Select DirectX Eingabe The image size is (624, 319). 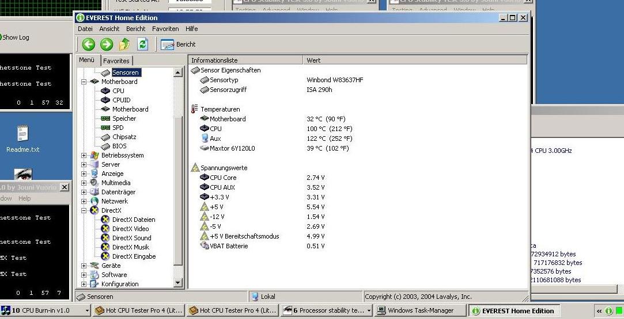pos(134,256)
